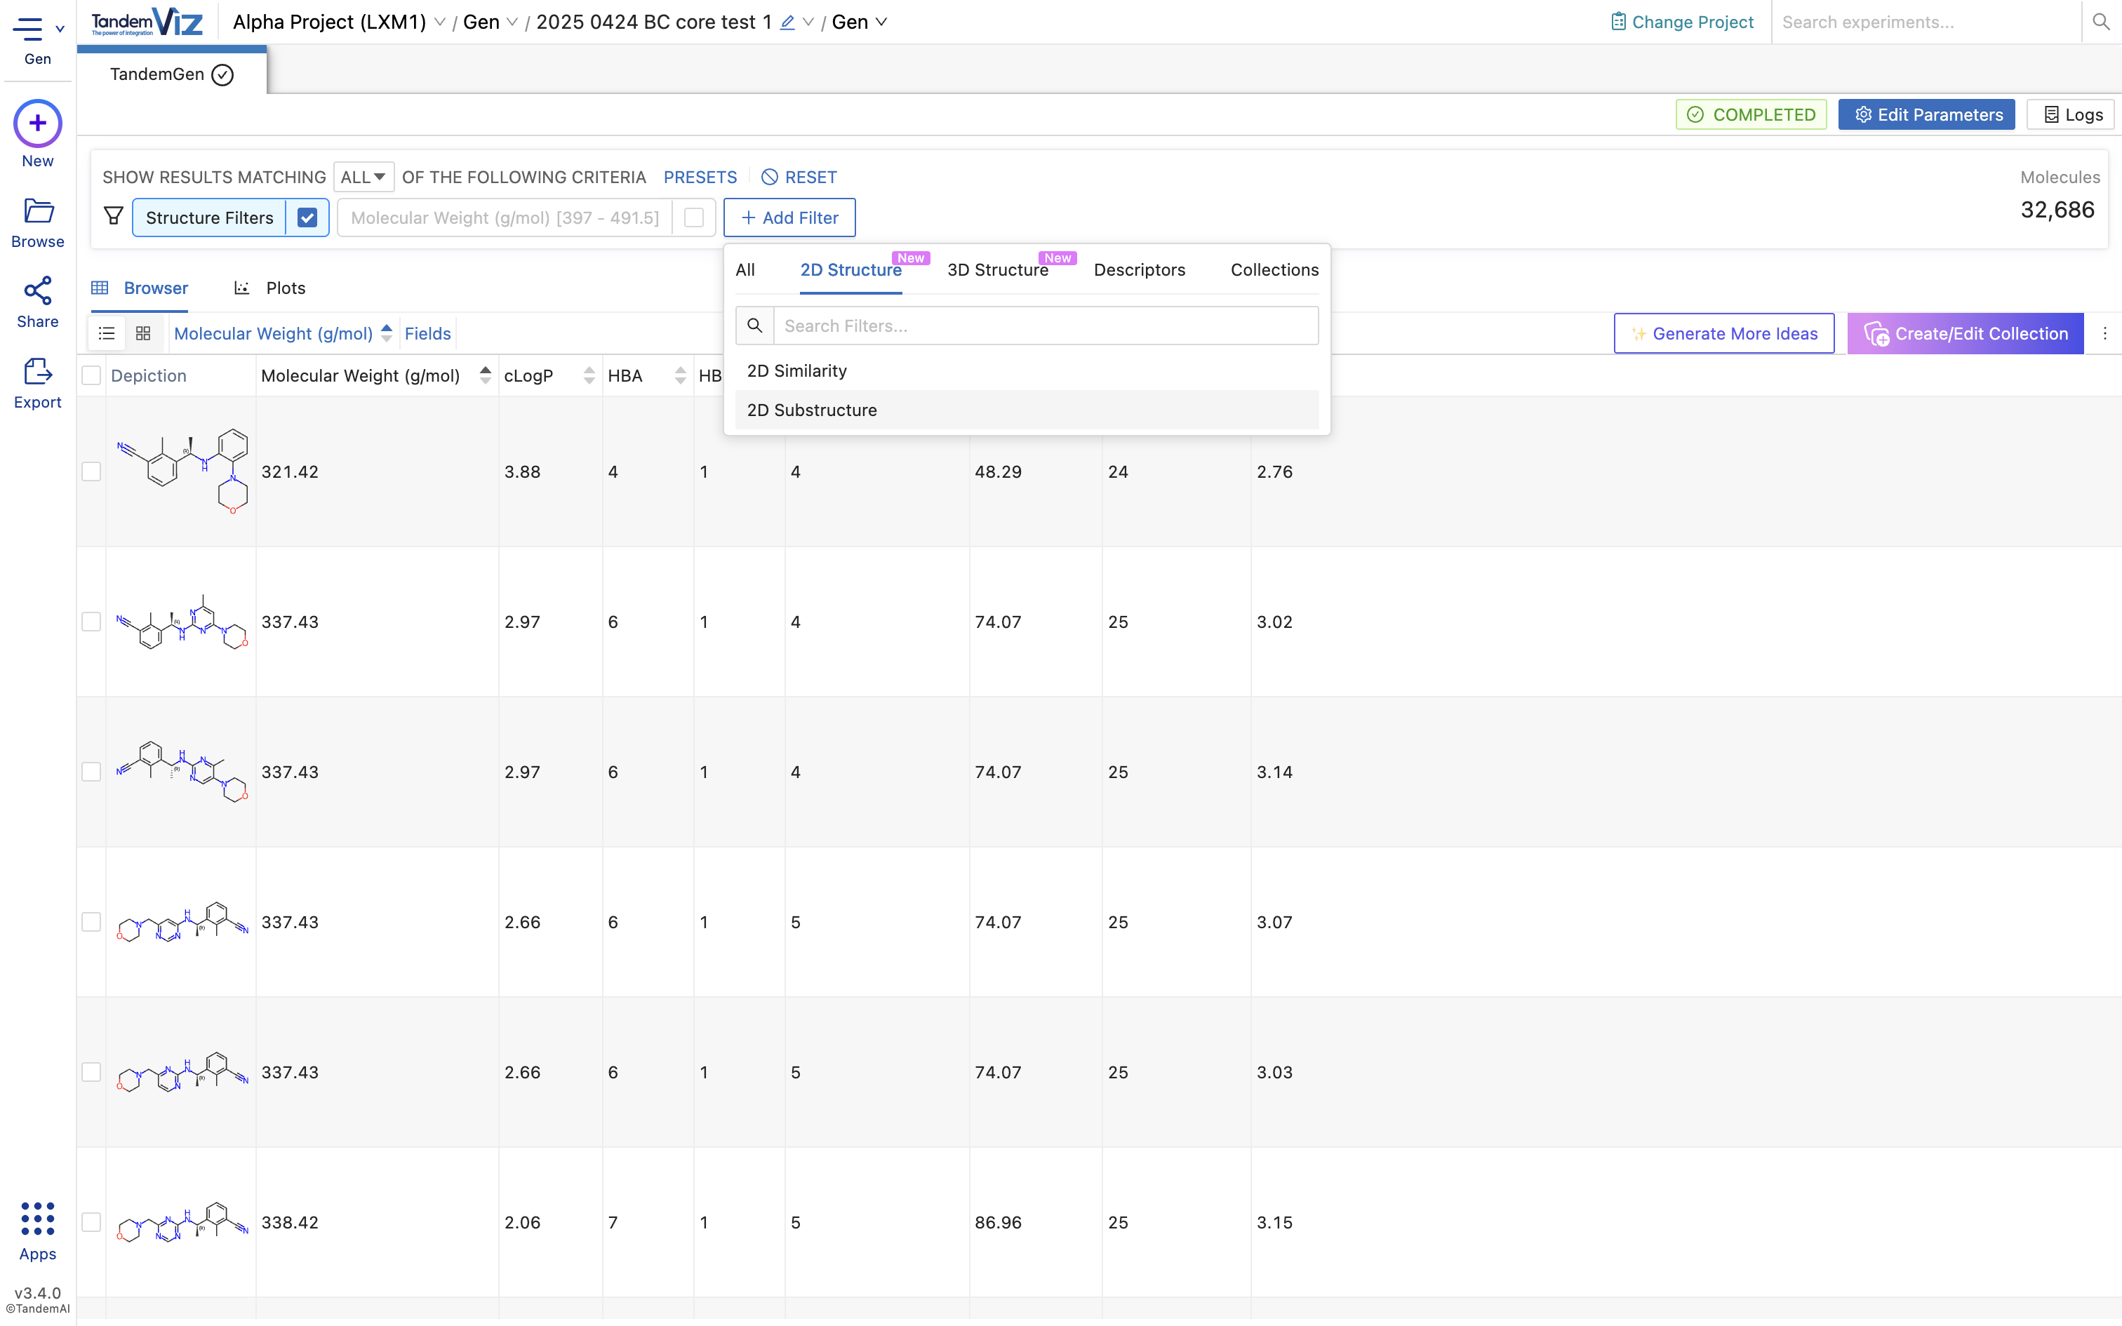Sort by the HBA column arrows
Screen dimensions: 2122x1326
click(x=679, y=375)
